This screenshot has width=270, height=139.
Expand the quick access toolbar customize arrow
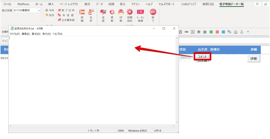pyautogui.click(x=248, y=32)
